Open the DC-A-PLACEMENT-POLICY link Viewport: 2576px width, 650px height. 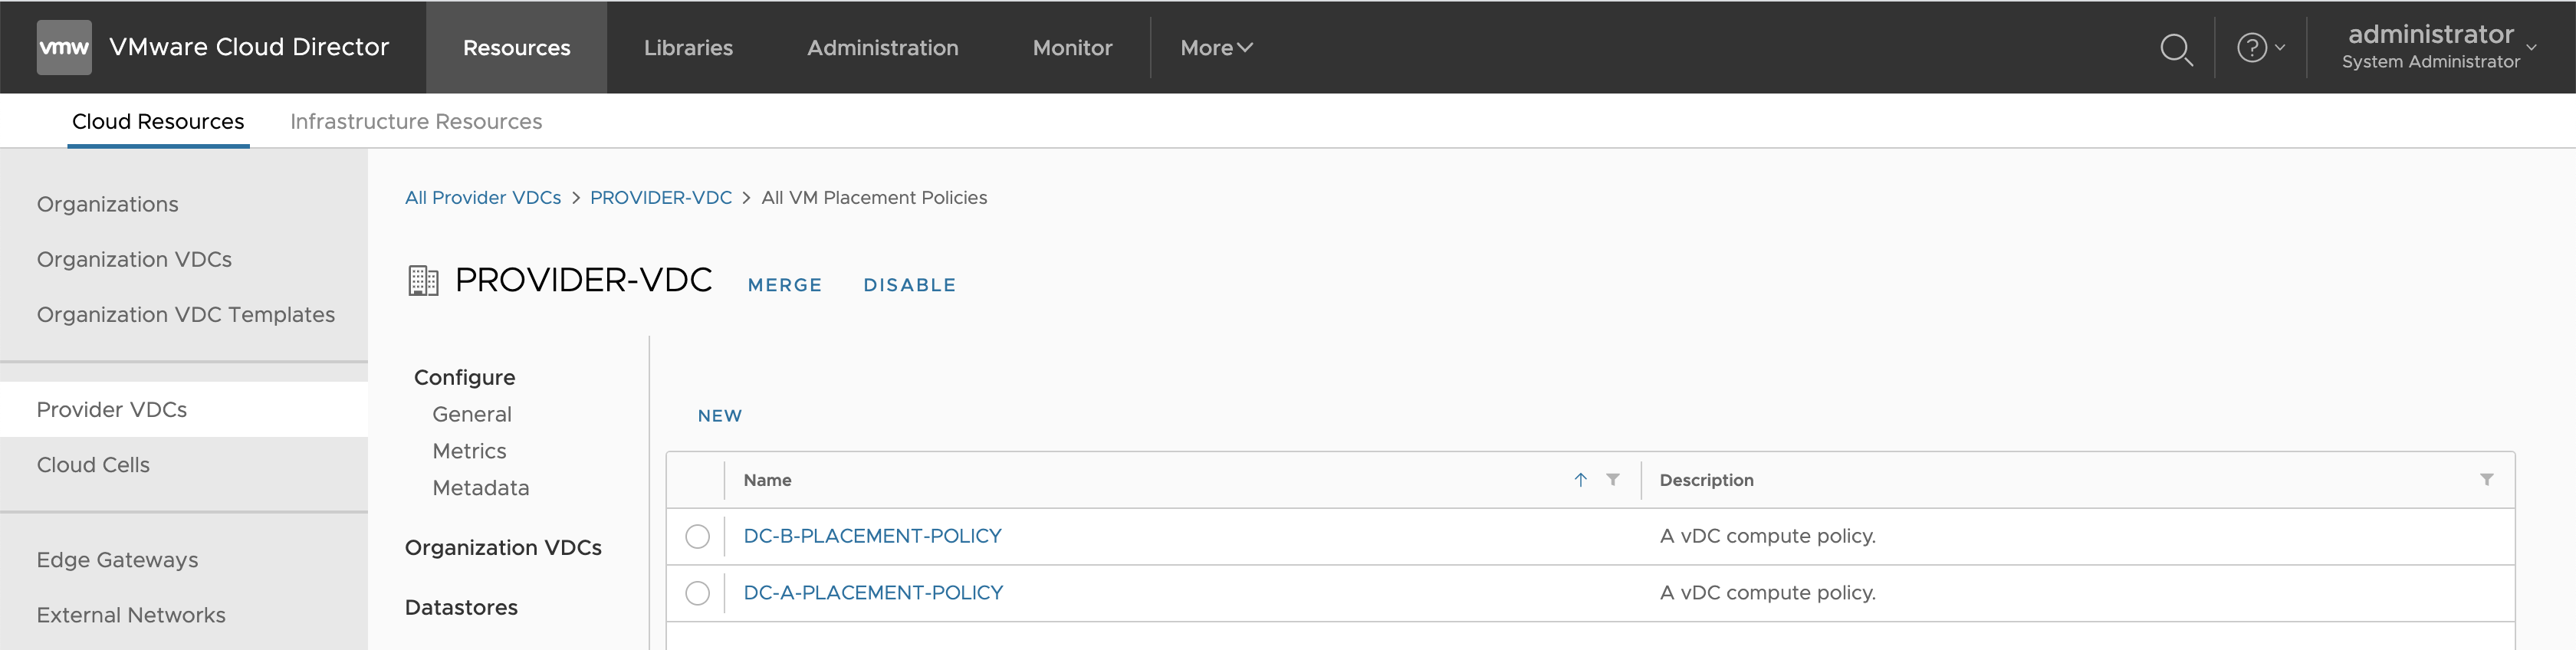(872, 593)
